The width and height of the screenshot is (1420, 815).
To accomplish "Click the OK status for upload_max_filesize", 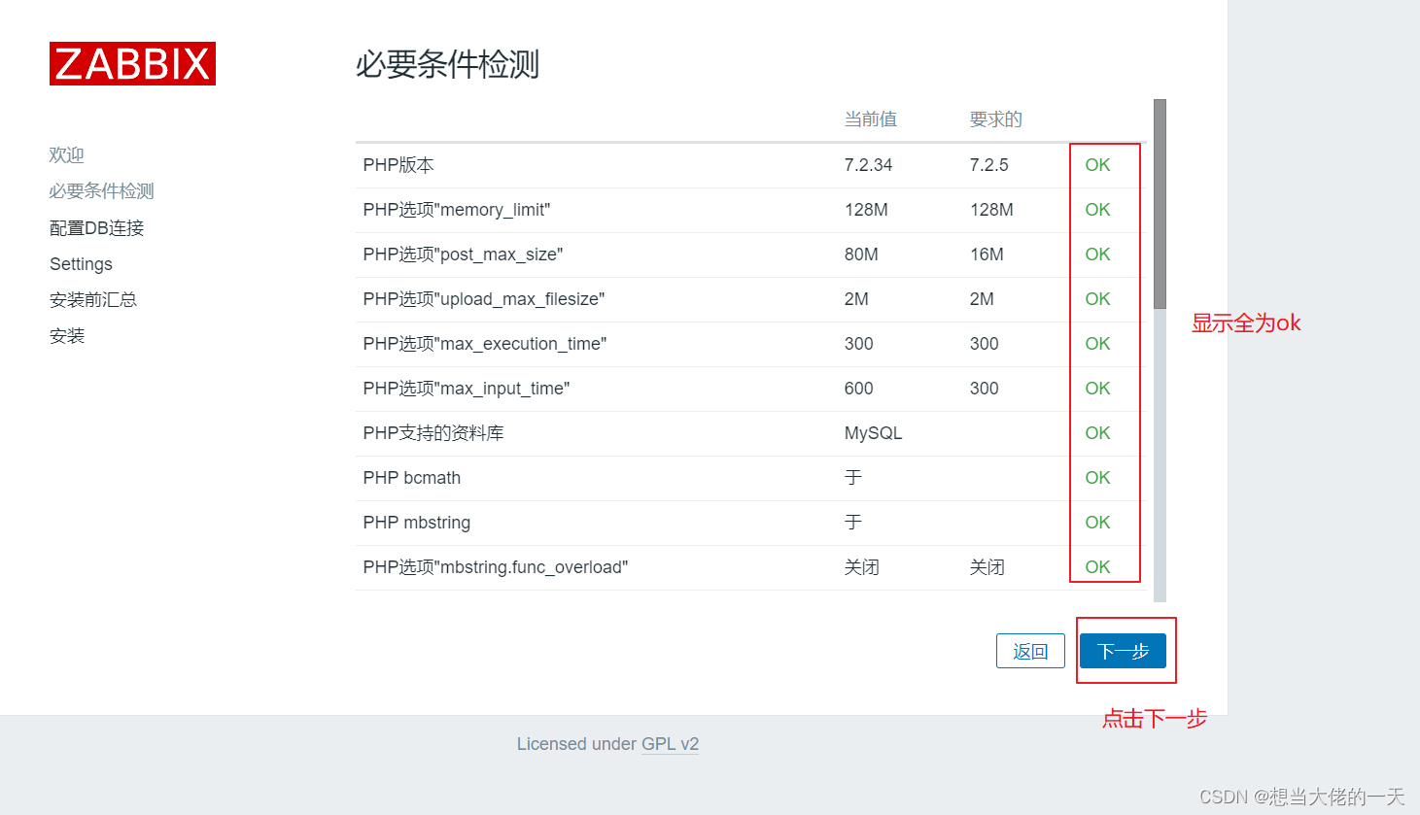I will tap(1097, 299).
